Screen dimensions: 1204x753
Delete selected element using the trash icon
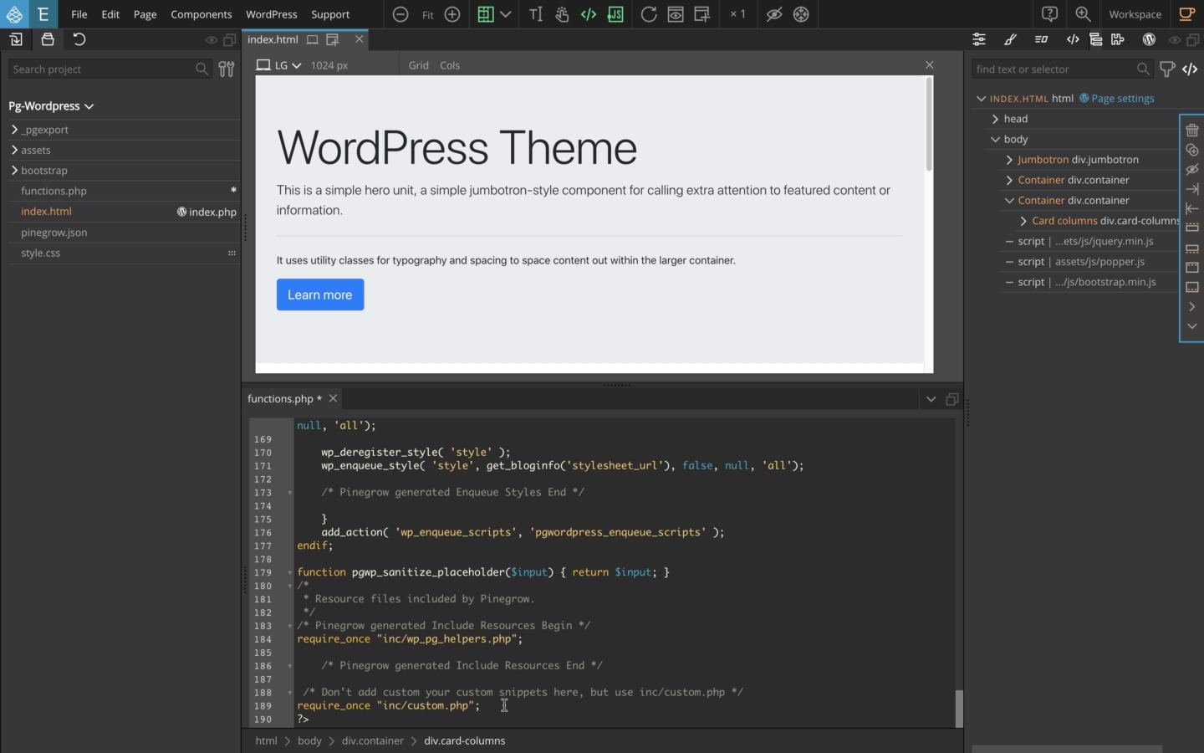pos(1192,130)
